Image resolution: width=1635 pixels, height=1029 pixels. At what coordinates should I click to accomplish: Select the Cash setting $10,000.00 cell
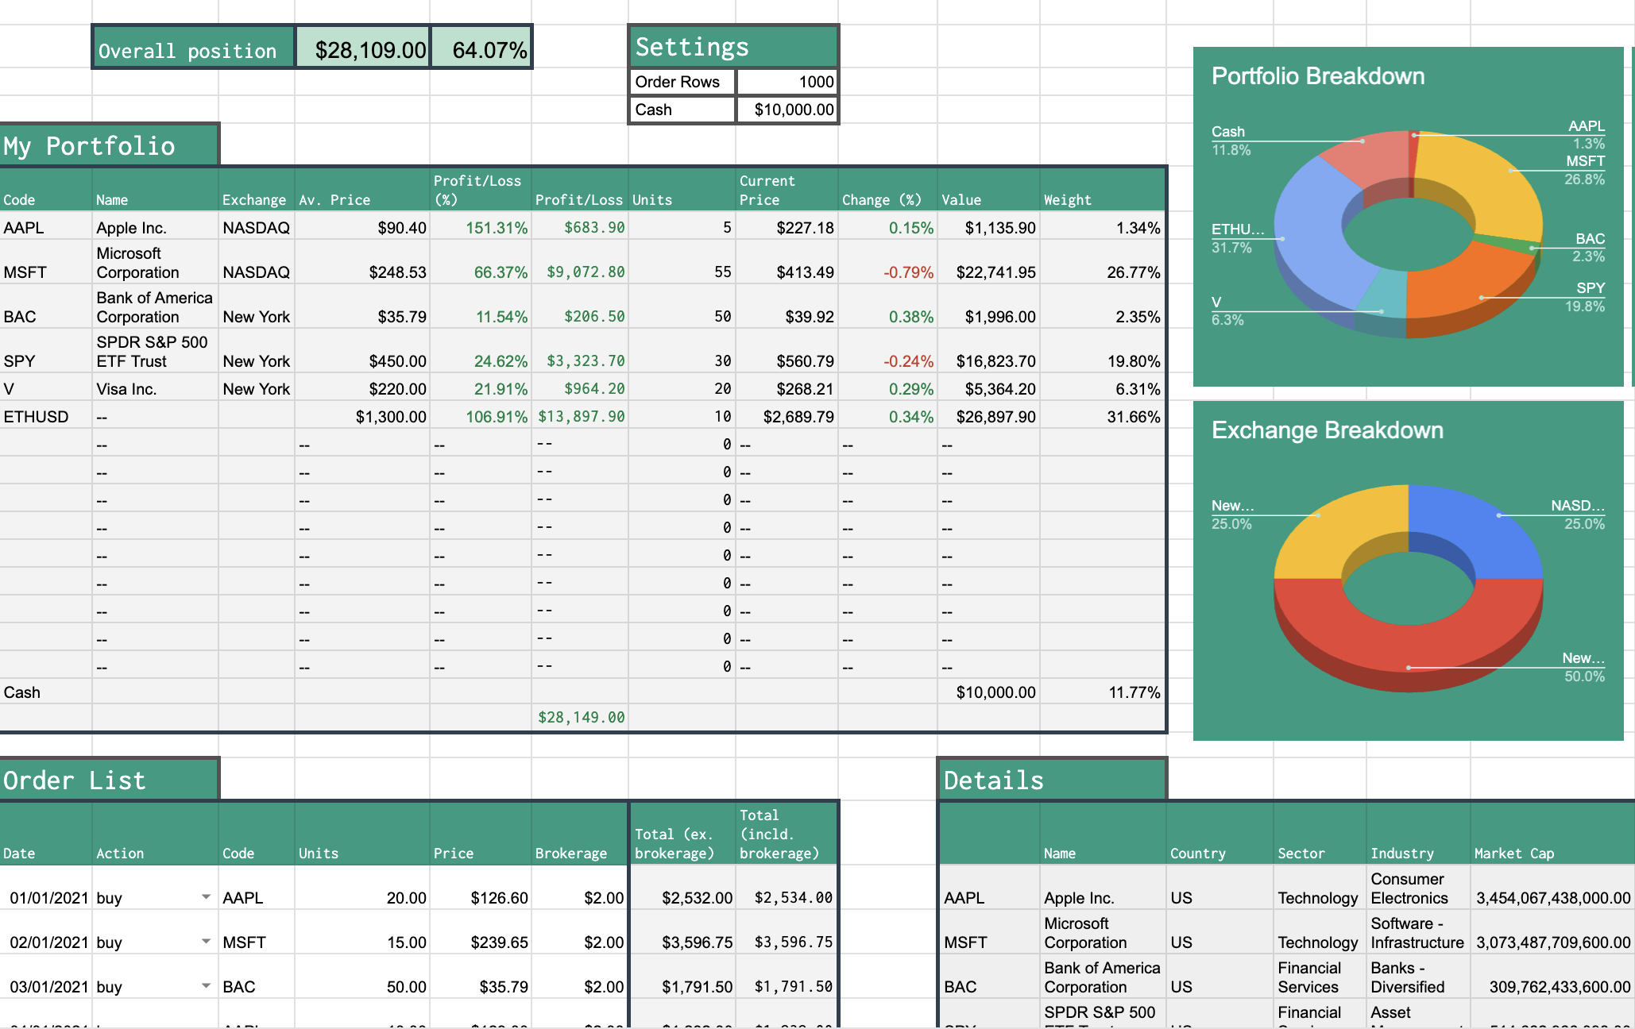pos(787,110)
